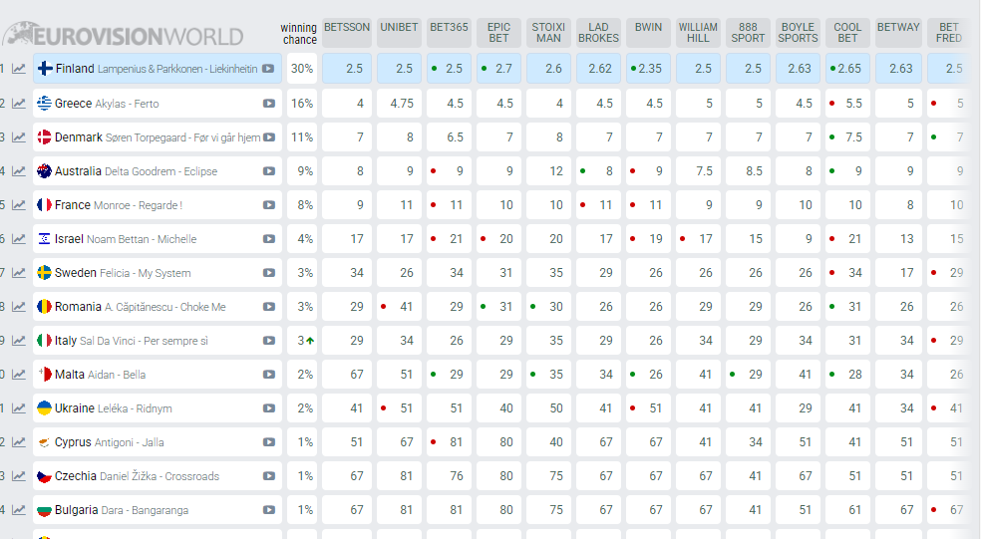Open the Bwin column header
The height and width of the screenshot is (539, 981).
[x=648, y=33]
